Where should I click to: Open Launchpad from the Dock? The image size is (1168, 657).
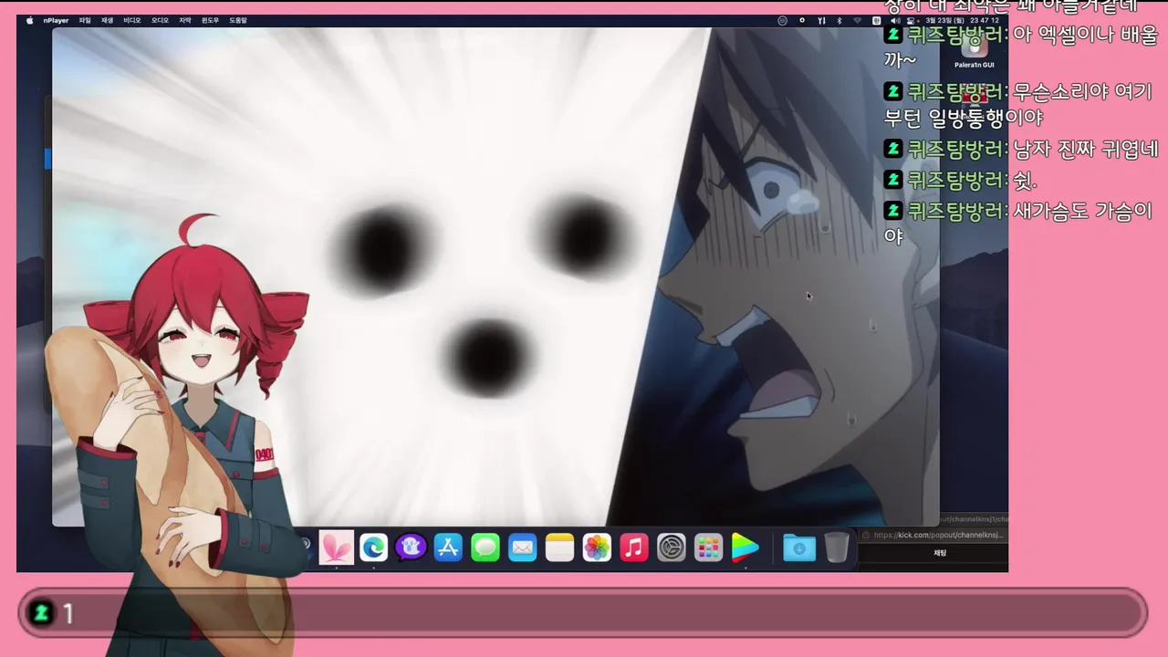click(708, 547)
